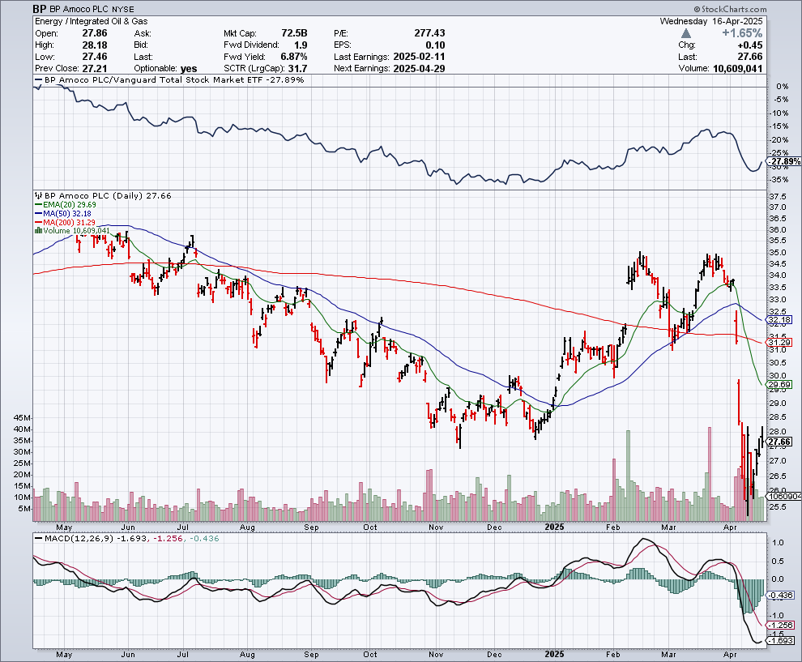Click the Last Earnings date 2025-02-11
The width and height of the screenshot is (802, 662).
tap(420, 57)
